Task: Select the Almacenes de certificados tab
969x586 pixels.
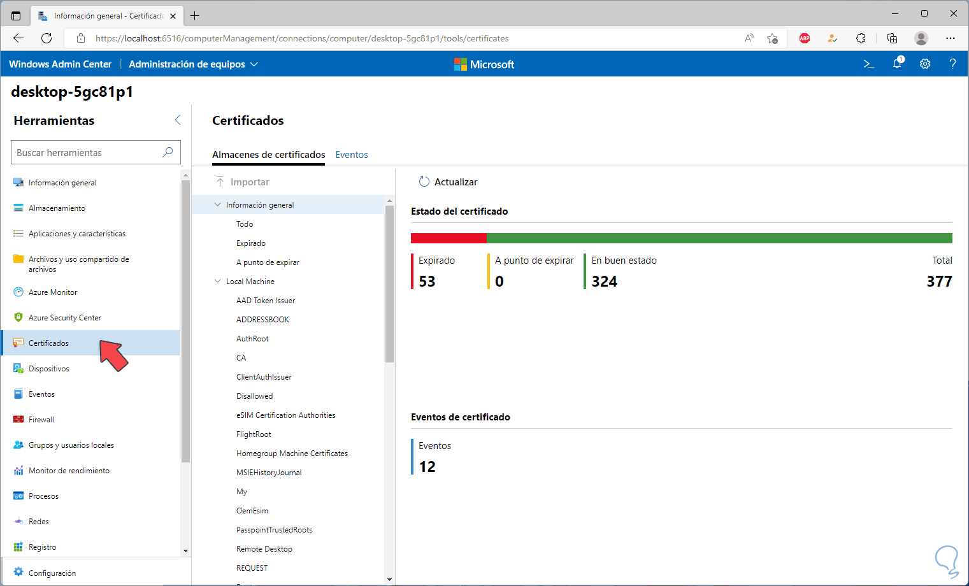Action: (268, 155)
